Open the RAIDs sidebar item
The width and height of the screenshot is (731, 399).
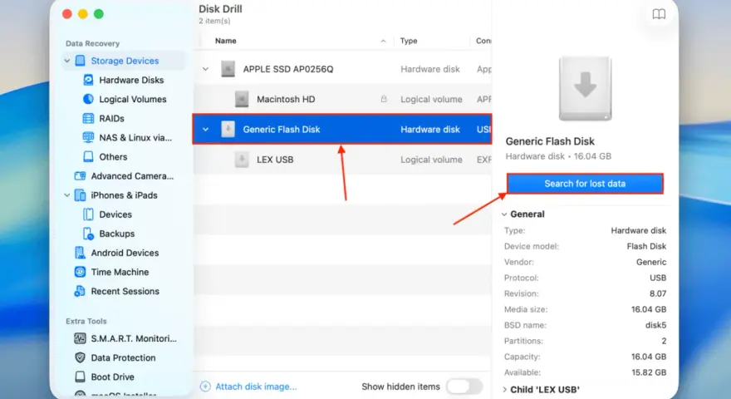[x=111, y=118]
